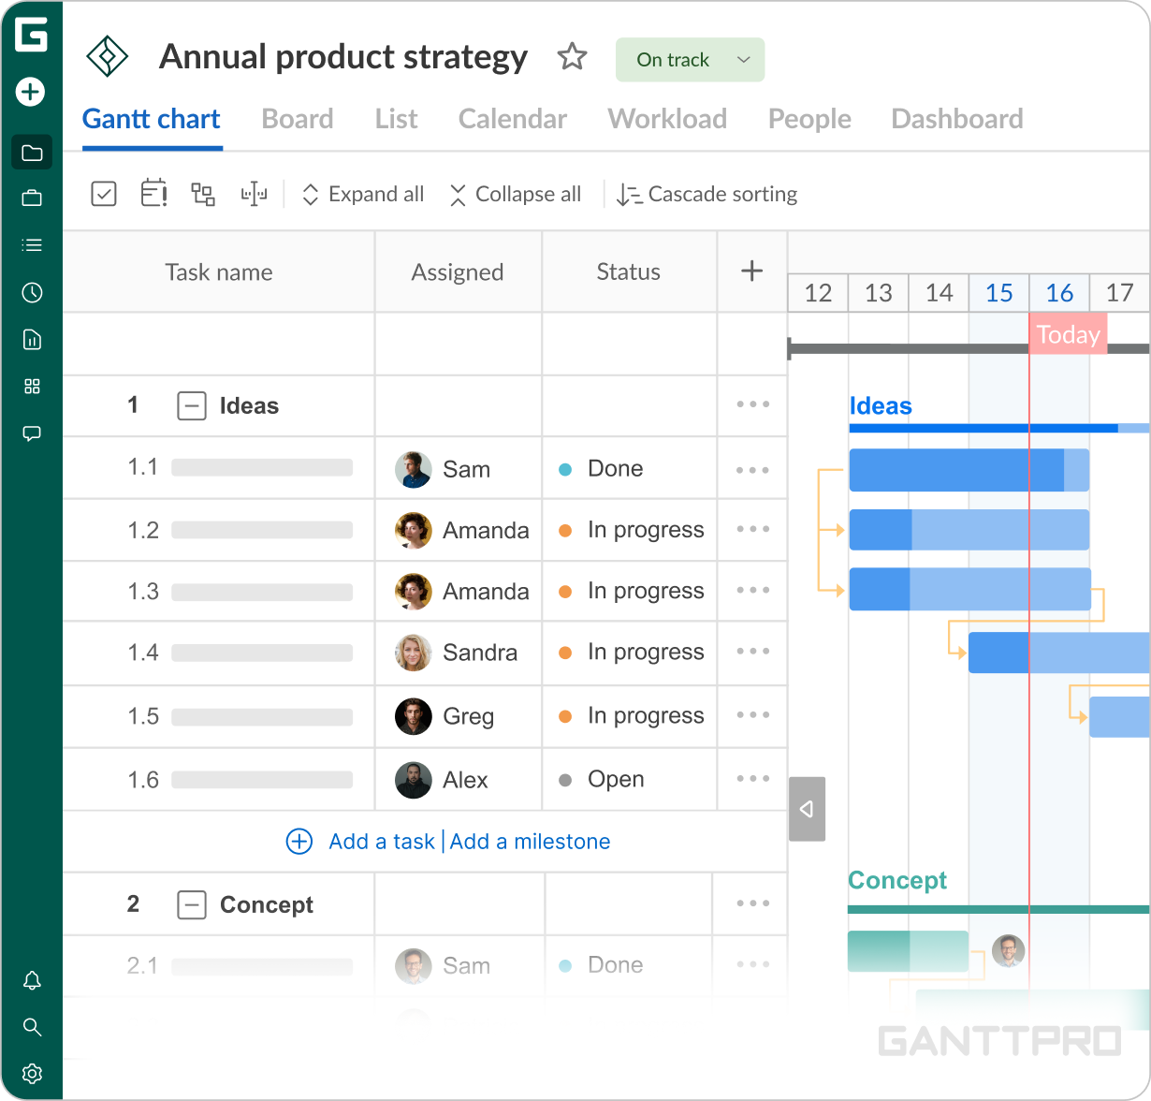Open notifications via the bell icon
1151x1101 pixels.
[31, 980]
